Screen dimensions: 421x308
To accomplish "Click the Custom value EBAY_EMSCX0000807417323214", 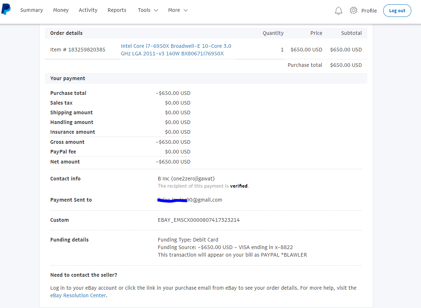I will coord(199,220).
